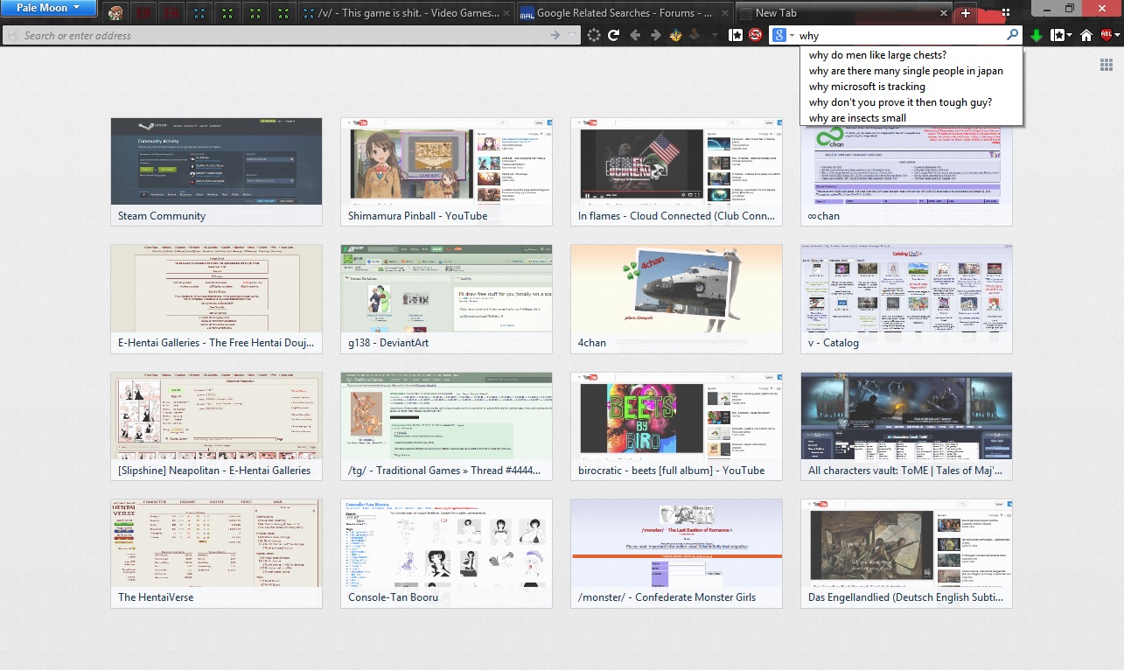Go to the home page icon

click(1086, 36)
